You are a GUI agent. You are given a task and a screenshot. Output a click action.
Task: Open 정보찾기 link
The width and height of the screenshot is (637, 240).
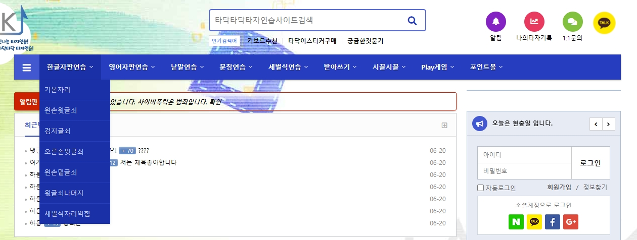coord(595,187)
